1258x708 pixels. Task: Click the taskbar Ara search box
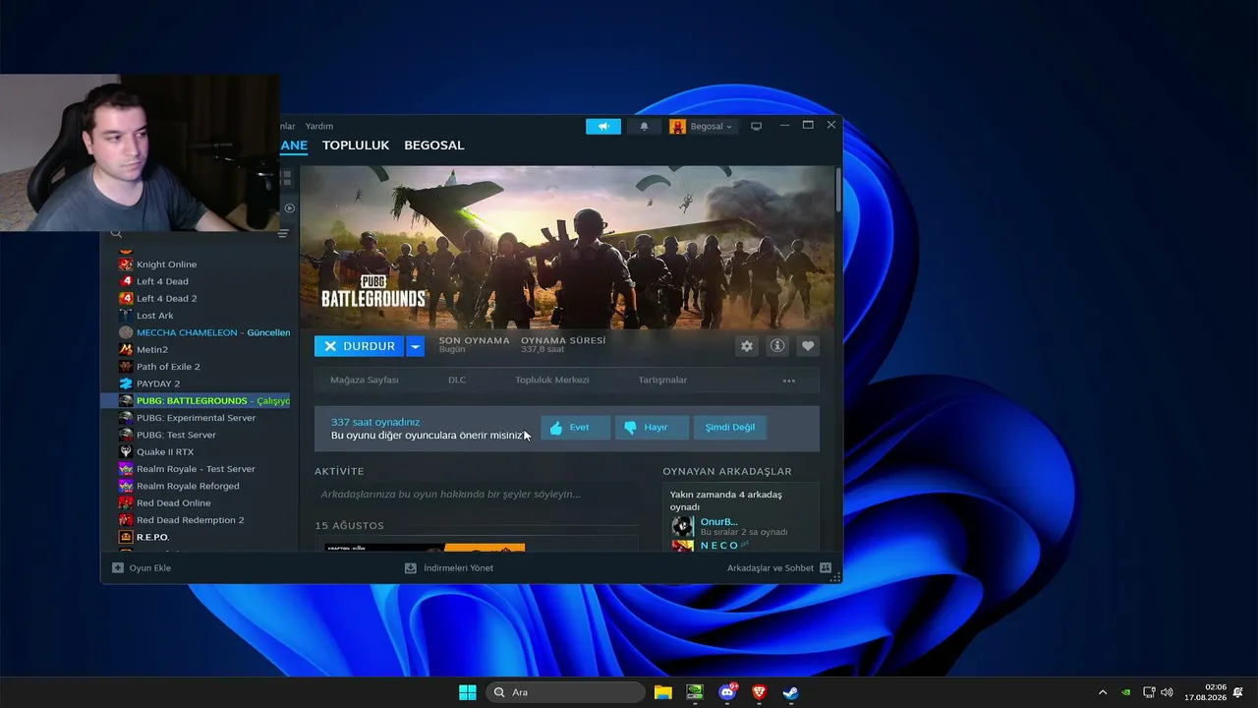[x=565, y=692]
